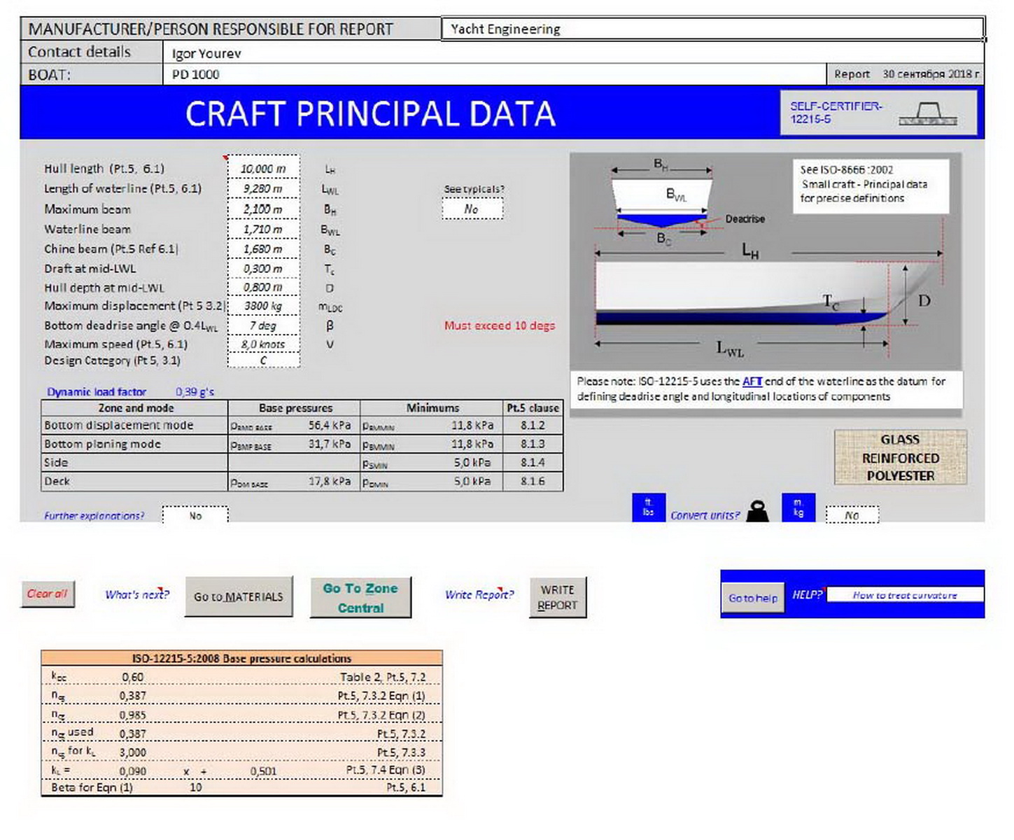This screenshot has width=1014, height=840.
Task: Click the See ISO-8666:2002 note box
Action: [x=871, y=185]
